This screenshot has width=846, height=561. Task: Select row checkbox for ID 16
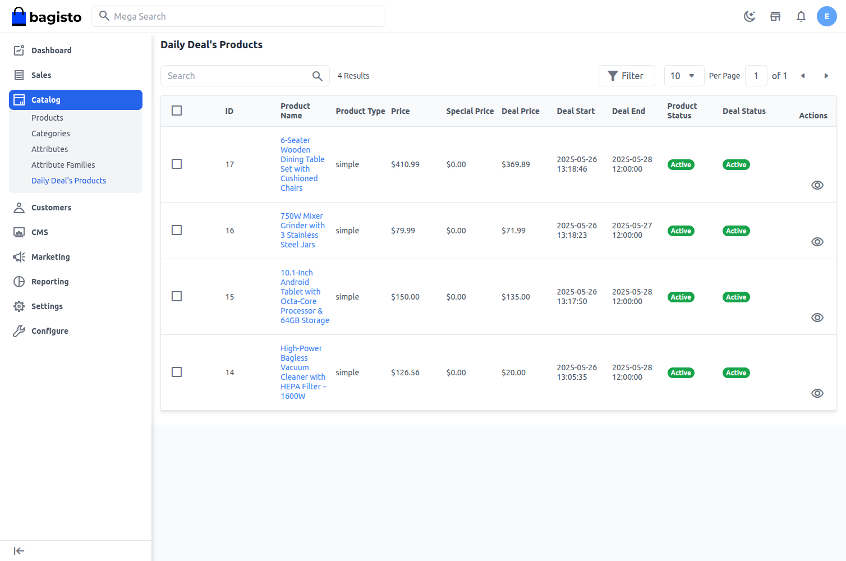[x=177, y=230]
